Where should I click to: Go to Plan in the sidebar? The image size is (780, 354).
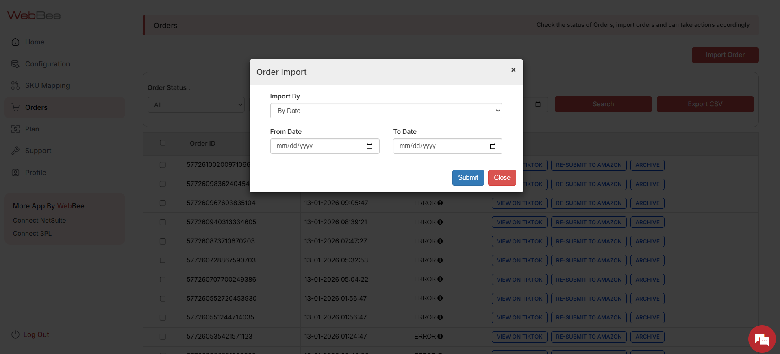pos(32,129)
